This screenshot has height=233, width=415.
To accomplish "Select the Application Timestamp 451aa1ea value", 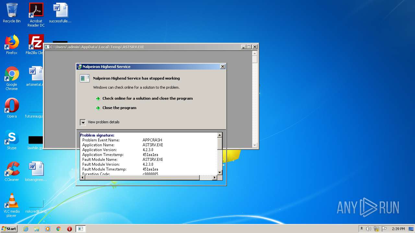I will [150, 155].
